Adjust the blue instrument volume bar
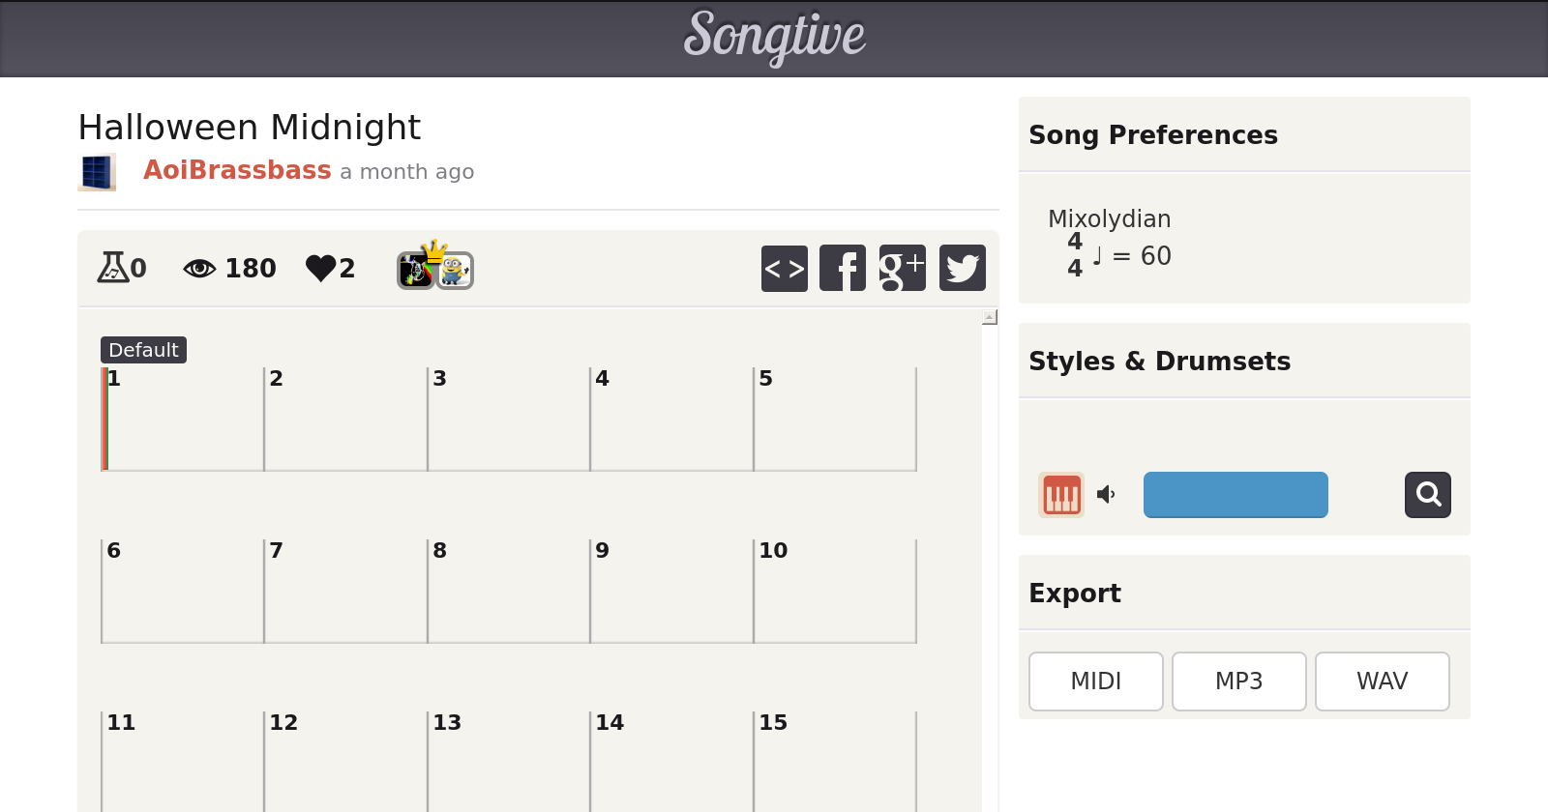 click(1235, 495)
